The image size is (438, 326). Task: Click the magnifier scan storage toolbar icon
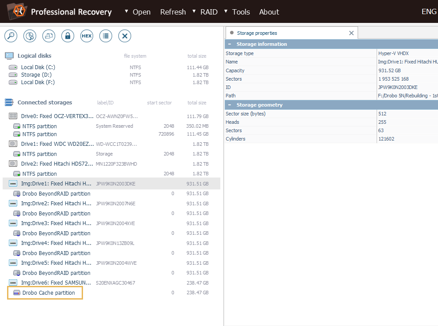pyautogui.click(x=11, y=36)
